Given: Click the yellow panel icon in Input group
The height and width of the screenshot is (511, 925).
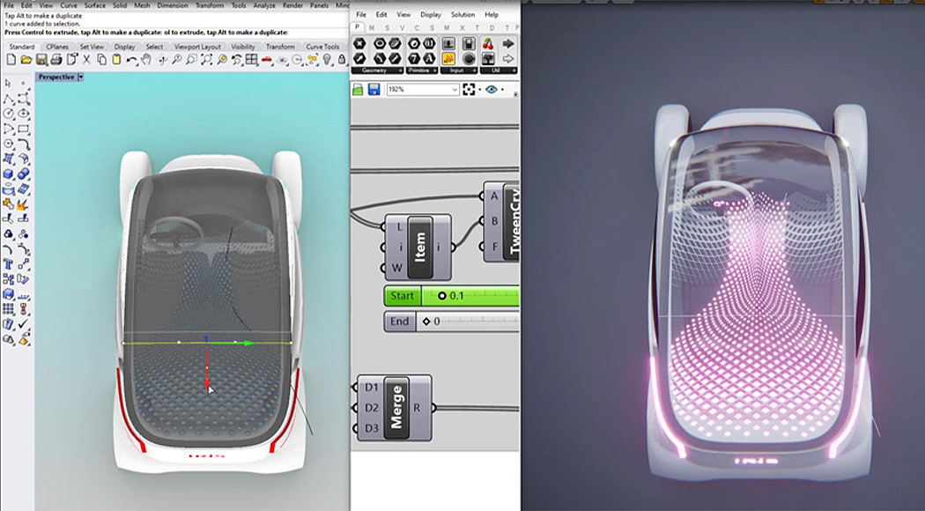Looking at the screenshot, I should pyautogui.click(x=448, y=58).
